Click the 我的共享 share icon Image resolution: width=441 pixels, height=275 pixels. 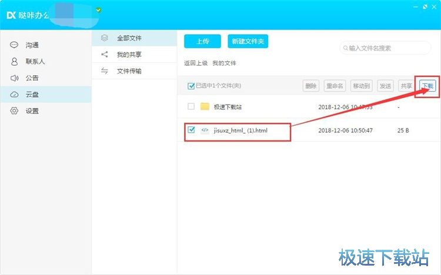[x=105, y=54]
